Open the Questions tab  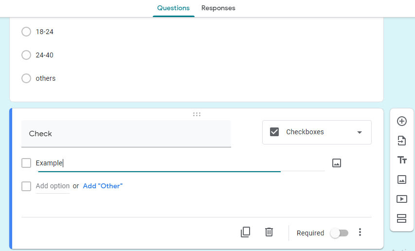[173, 8]
